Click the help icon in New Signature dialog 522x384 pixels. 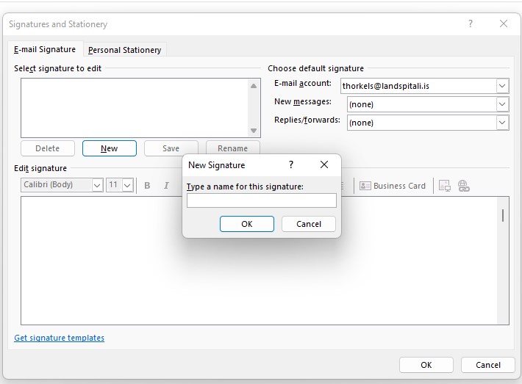[x=291, y=165]
